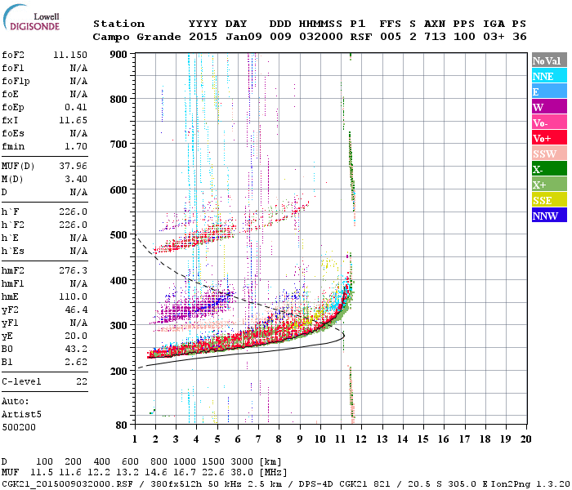Screen dimensions: 572x490
Task: Click the MUF 22.6 table value
Action: pyautogui.click(x=213, y=473)
